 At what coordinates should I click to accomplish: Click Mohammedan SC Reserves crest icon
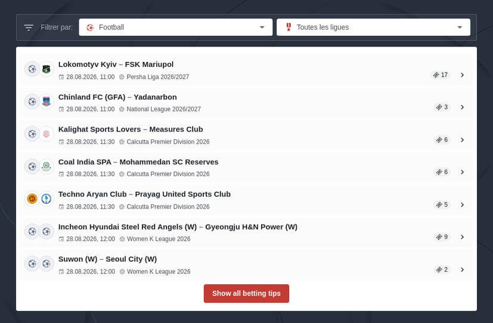pos(46,166)
